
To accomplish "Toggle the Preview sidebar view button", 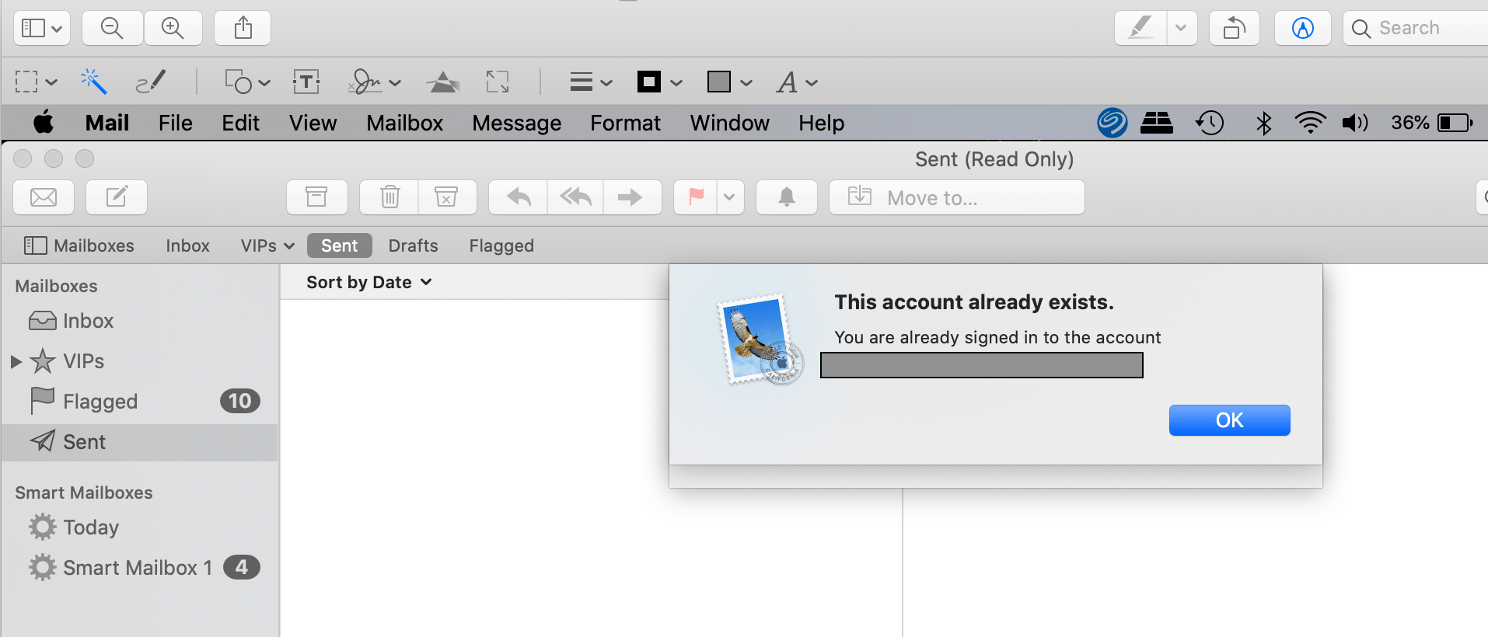I will [x=42, y=29].
